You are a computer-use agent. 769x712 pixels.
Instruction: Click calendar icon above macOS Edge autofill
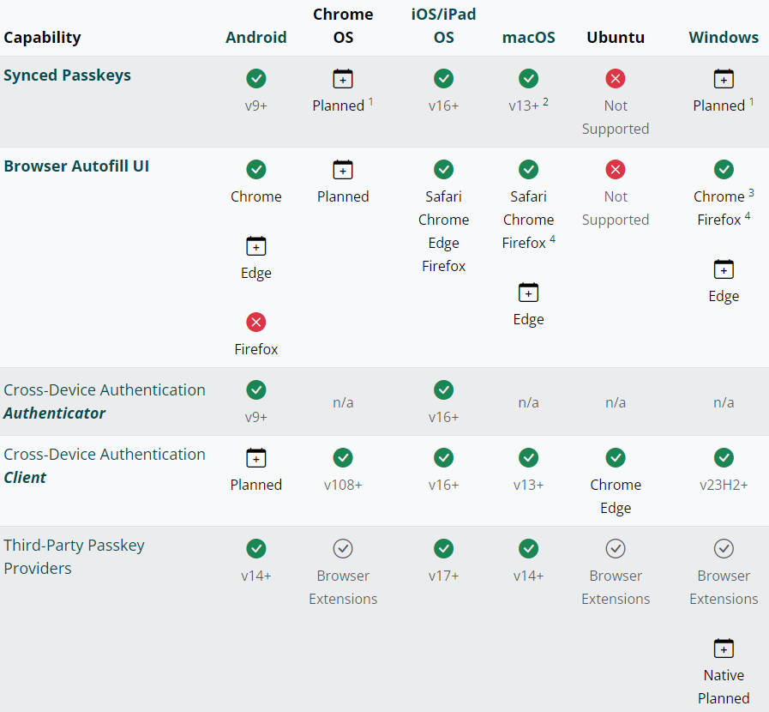(528, 293)
